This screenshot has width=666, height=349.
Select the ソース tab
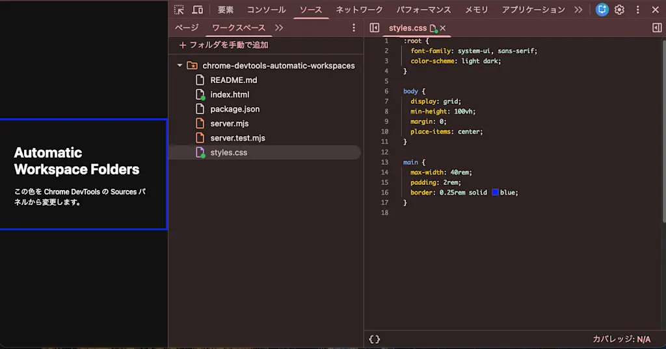[x=311, y=10]
